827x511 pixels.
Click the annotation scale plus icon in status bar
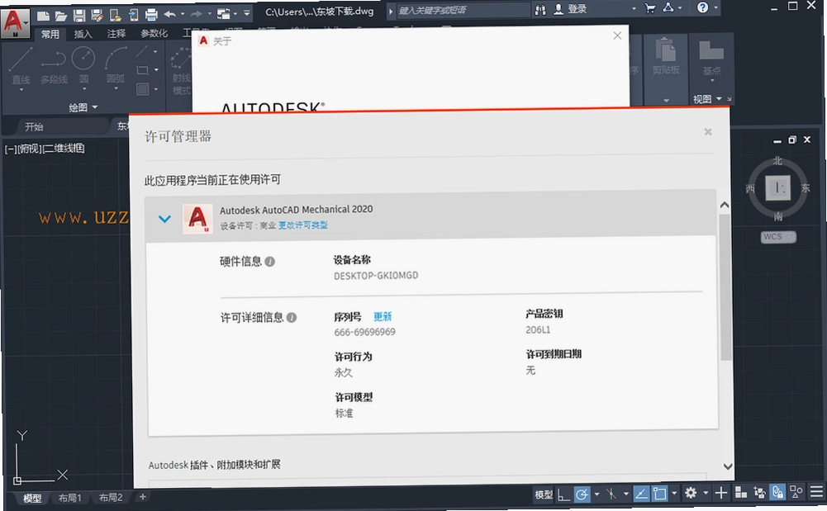pyautogui.click(x=721, y=493)
